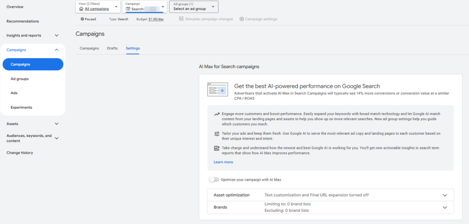Click Simulate campaign changes button
Image resolution: width=469 pixels, height=224 pixels.
point(206,19)
